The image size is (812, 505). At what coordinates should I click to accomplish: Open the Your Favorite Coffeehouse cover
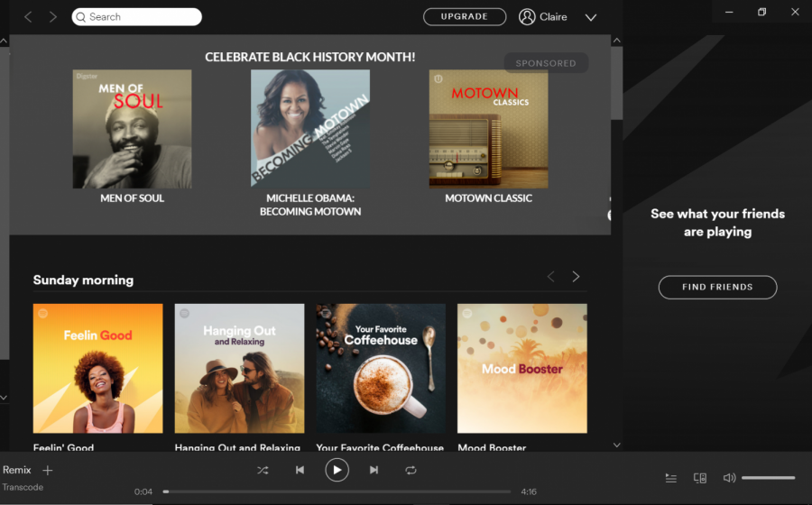(381, 369)
